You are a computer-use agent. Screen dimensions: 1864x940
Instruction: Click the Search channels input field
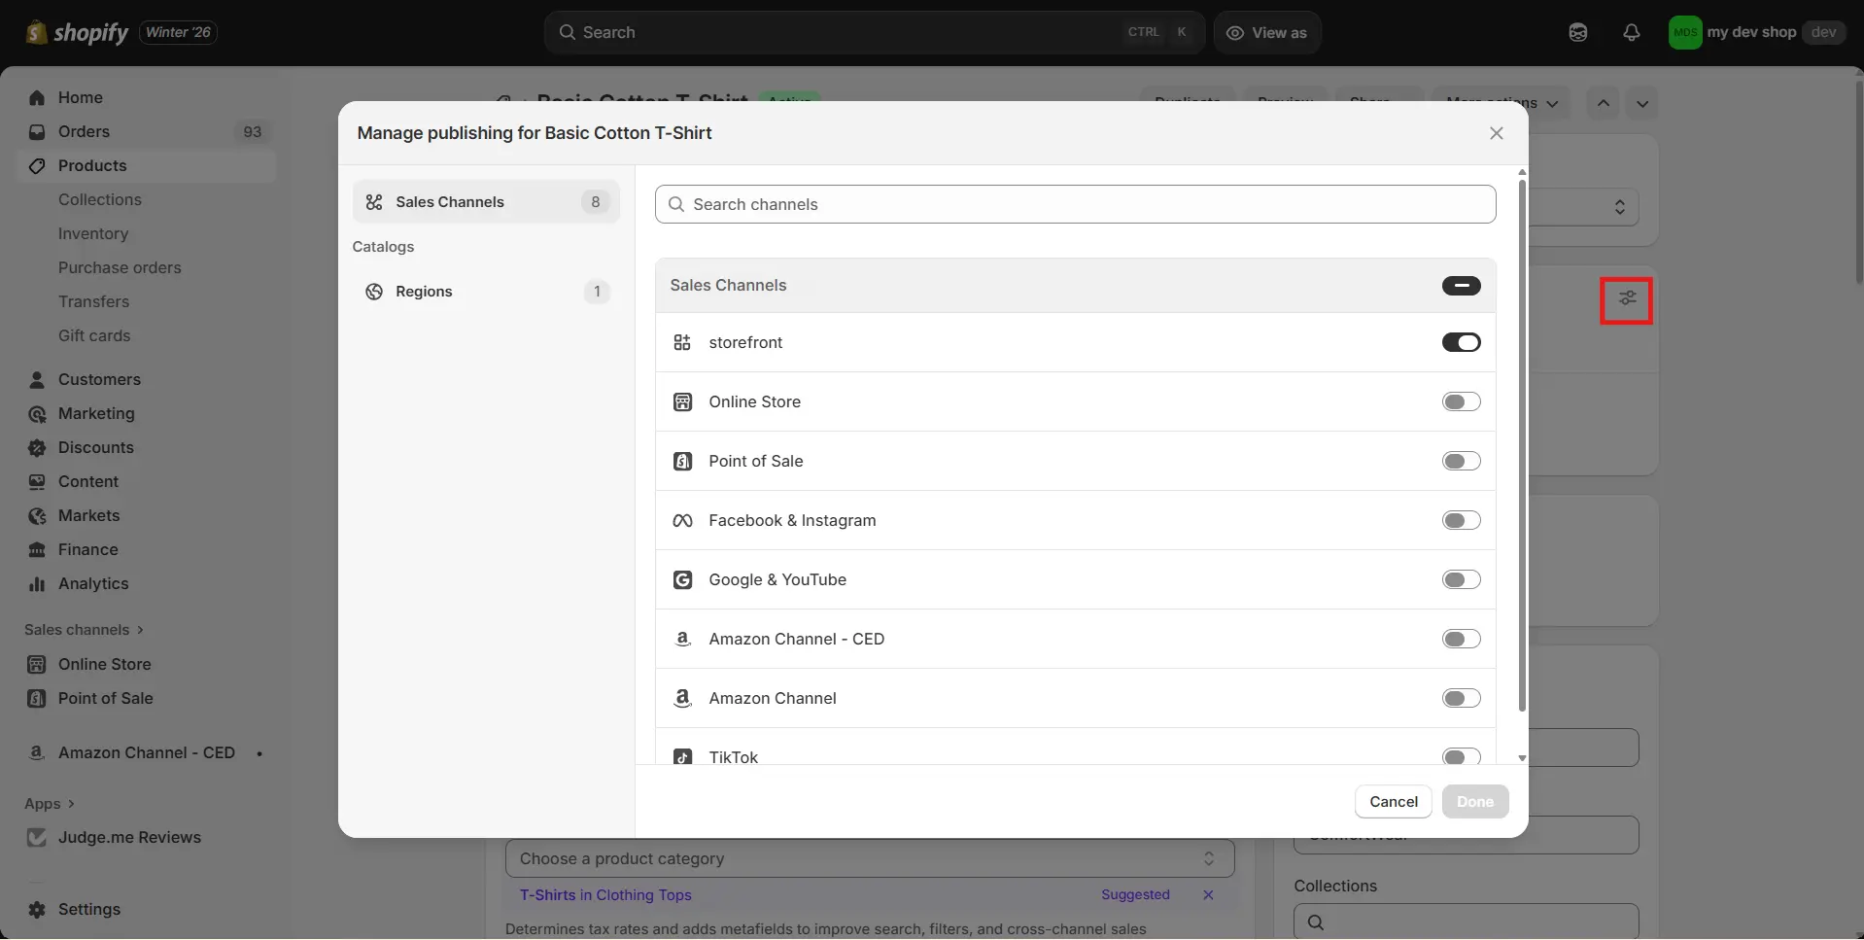tap(1074, 204)
